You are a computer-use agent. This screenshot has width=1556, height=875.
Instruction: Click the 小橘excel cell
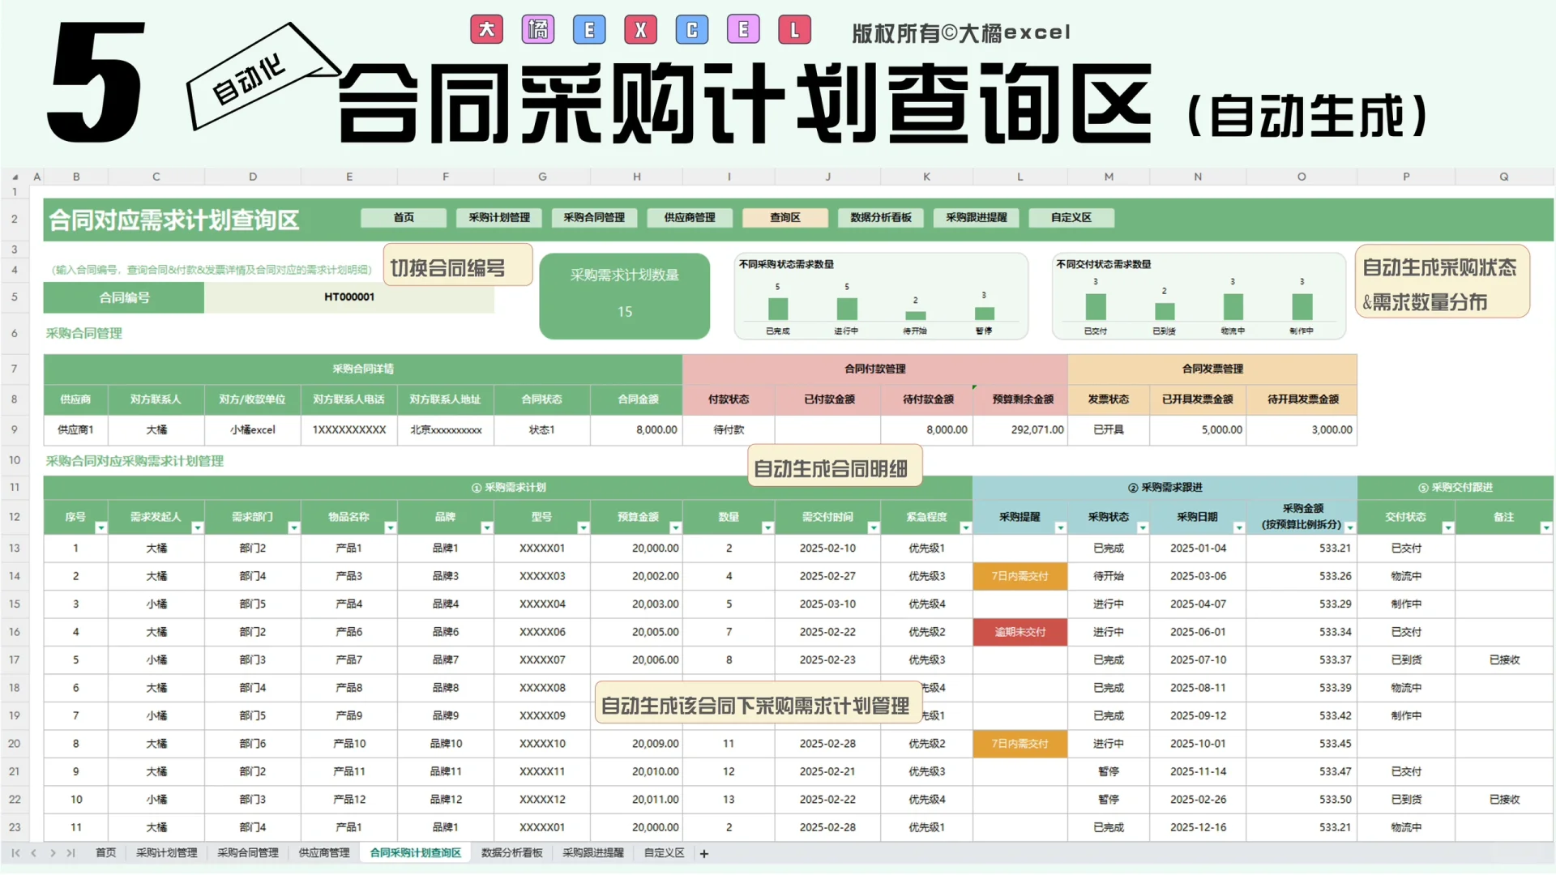click(x=253, y=430)
